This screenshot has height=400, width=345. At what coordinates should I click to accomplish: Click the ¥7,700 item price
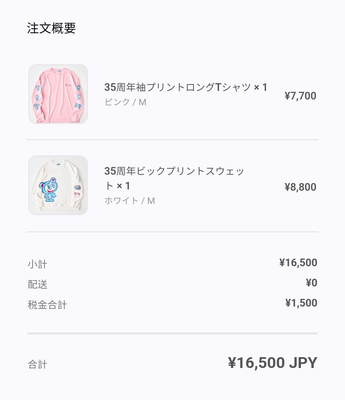[300, 96]
